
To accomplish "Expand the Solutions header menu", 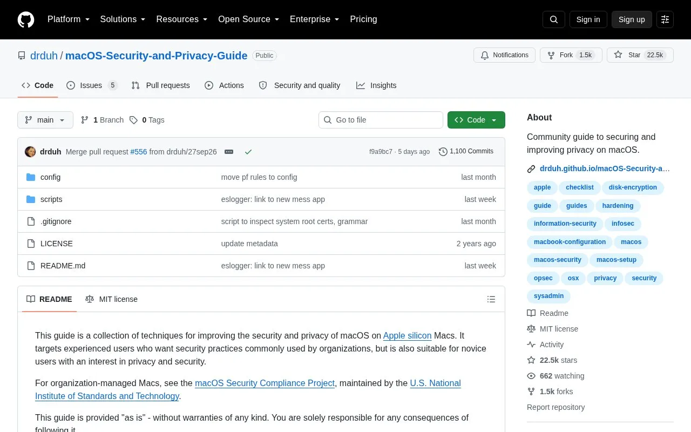I will pos(123,19).
